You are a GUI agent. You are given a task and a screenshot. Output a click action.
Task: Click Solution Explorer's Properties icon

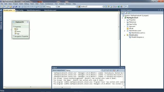coord(123,13)
